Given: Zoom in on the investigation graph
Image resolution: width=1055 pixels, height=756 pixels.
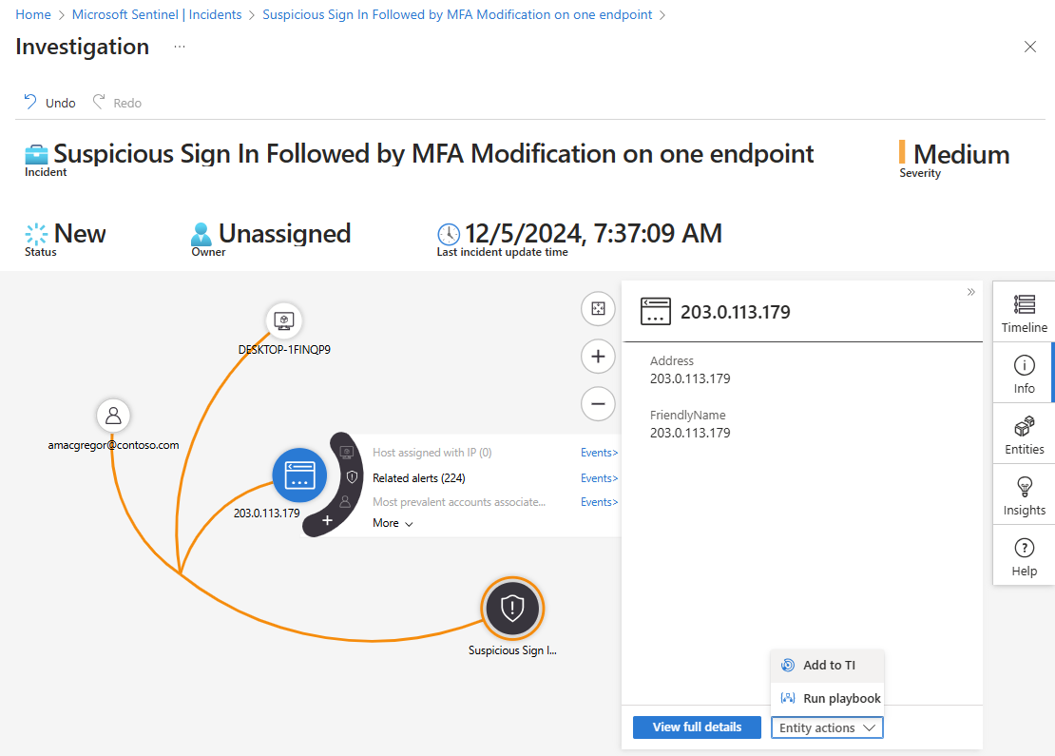Looking at the screenshot, I should (x=598, y=357).
